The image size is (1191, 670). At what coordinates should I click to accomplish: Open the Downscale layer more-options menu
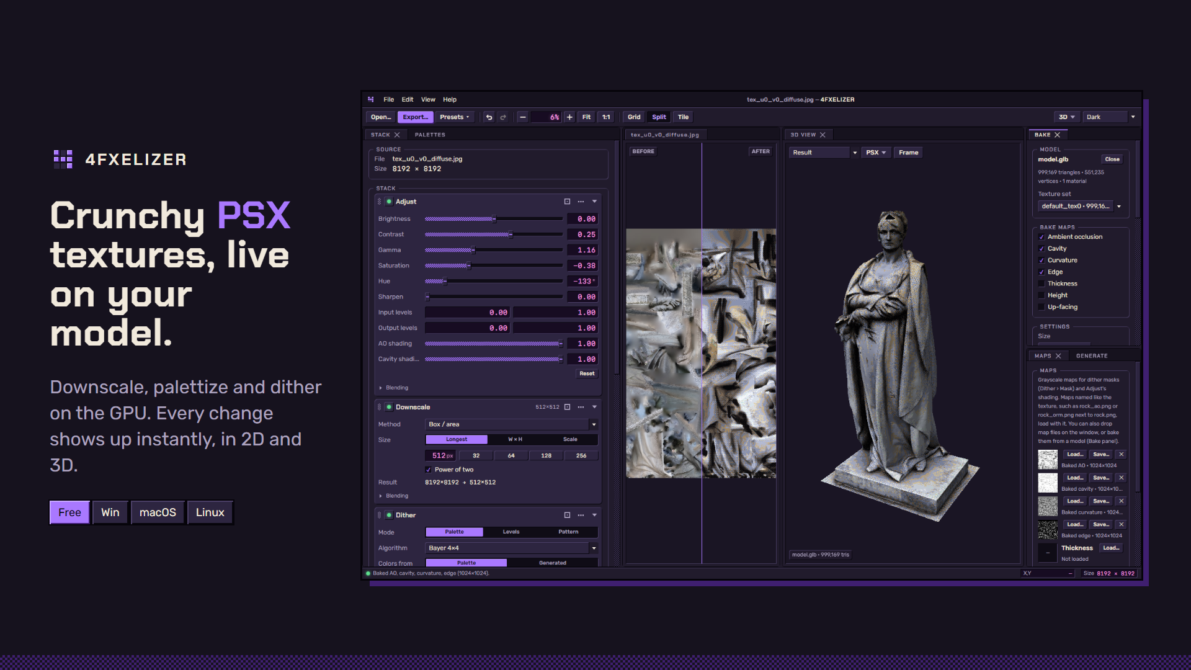coord(581,407)
